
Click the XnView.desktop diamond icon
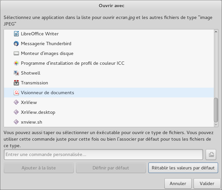pyautogui.click(x=16, y=112)
